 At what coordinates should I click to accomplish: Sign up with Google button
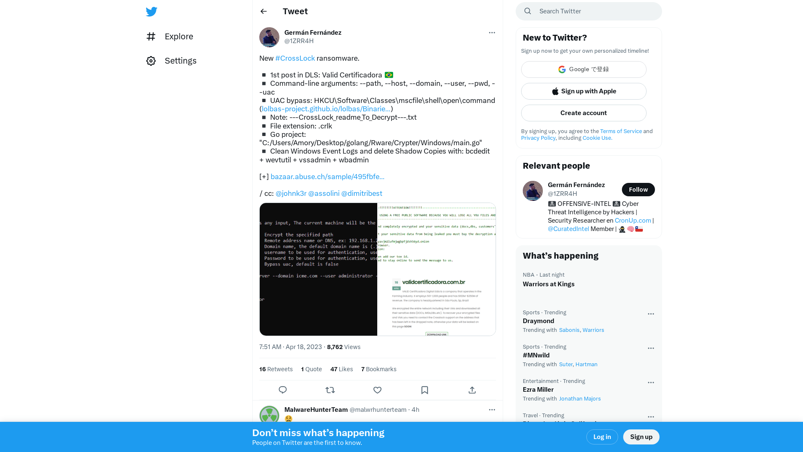(583, 69)
